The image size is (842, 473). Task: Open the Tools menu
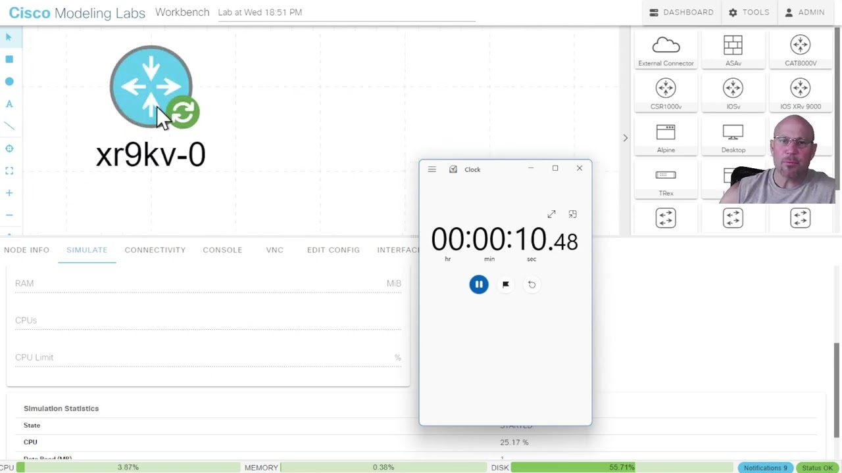coord(749,12)
